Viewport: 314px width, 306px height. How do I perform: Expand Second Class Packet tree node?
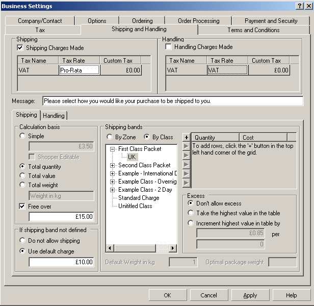tap(112, 165)
